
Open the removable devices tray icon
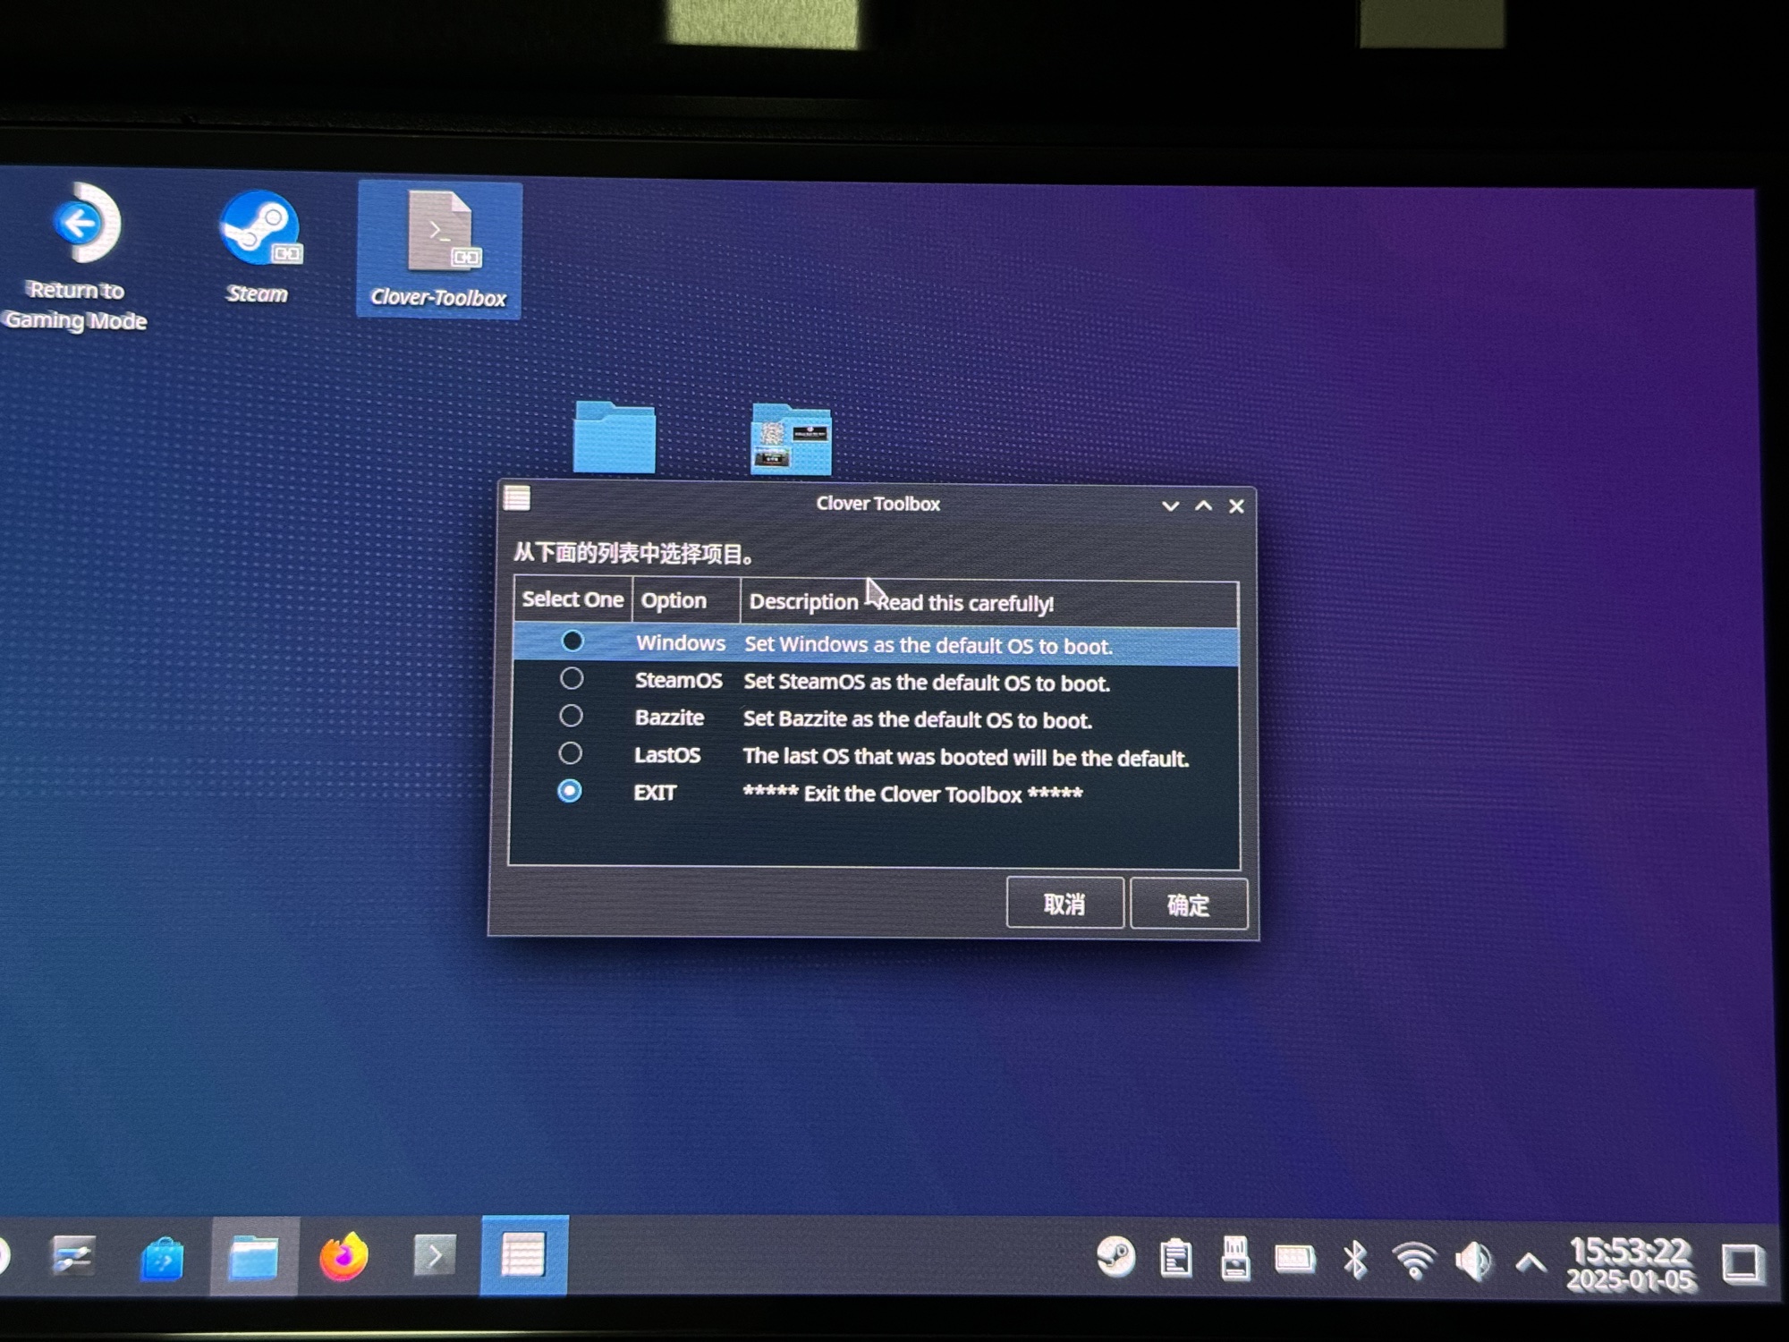[1235, 1258]
